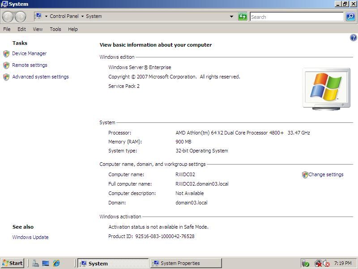
Task: Click inside the Search input field
Action: click(x=297, y=17)
